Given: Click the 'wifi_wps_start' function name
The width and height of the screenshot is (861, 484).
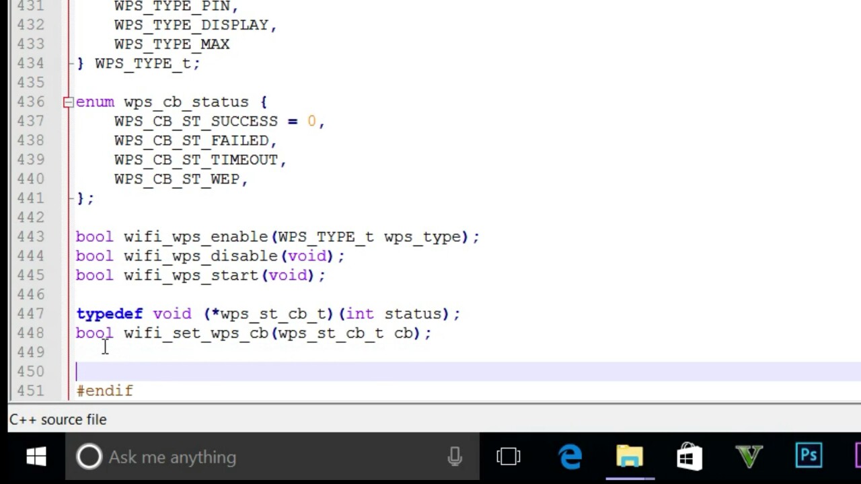Looking at the screenshot, I should [191, 276].
